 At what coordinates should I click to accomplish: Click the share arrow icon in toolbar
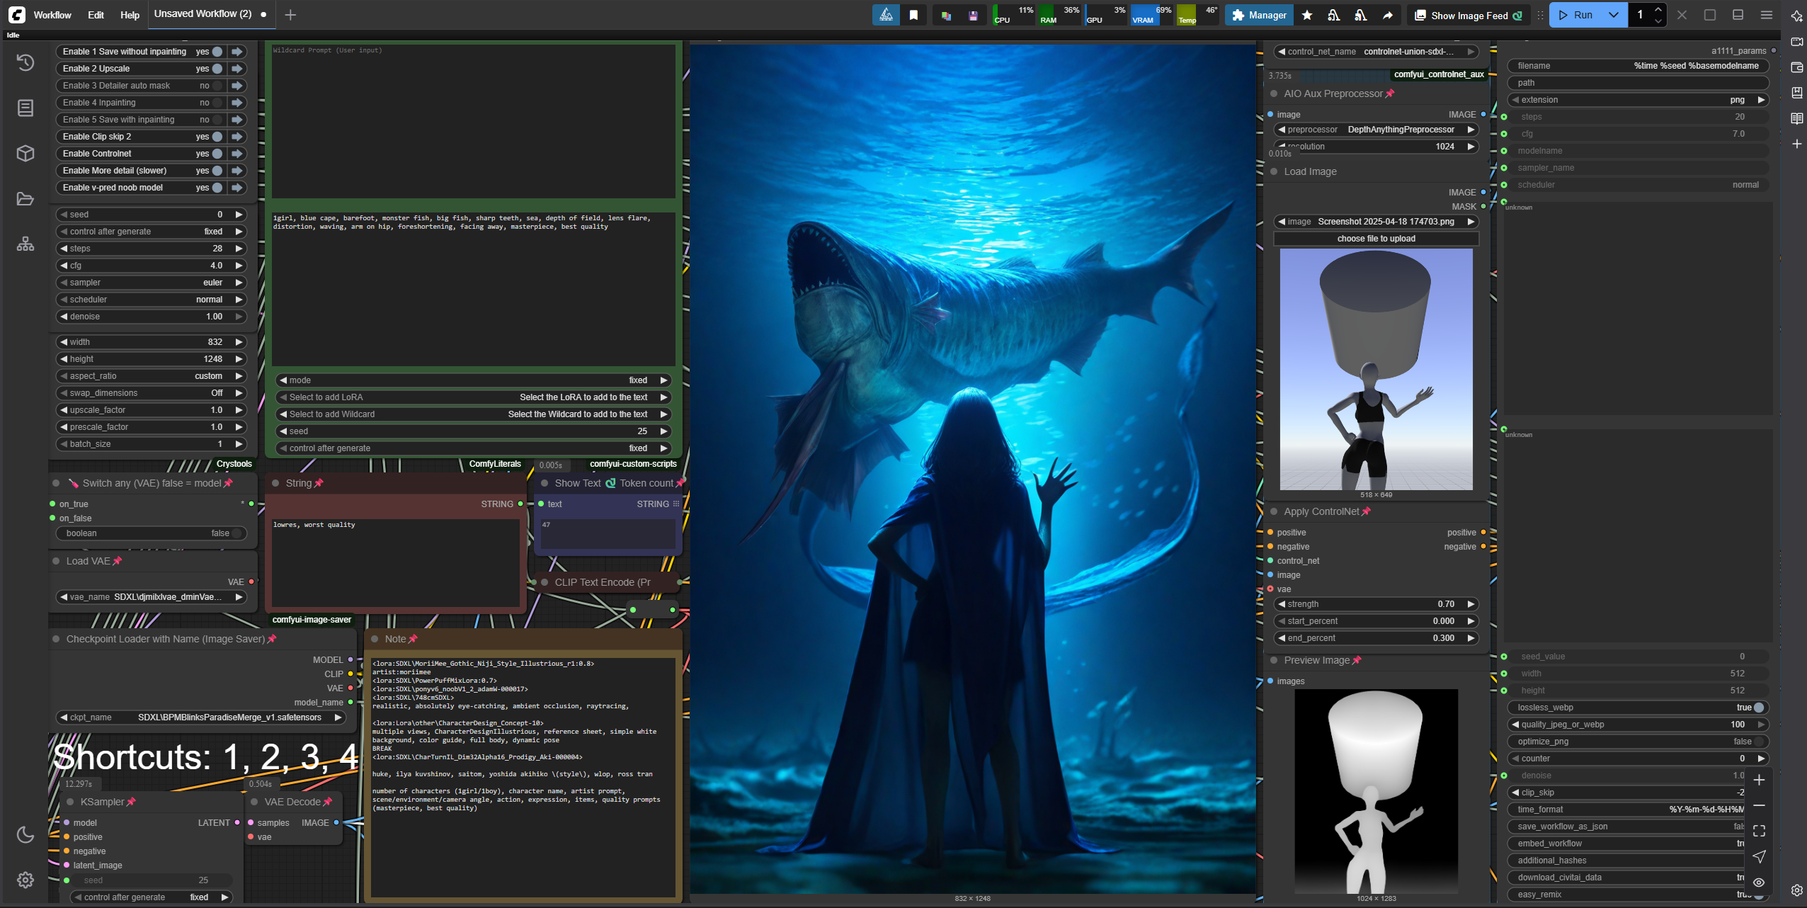pyautogui.click(x=1388, y=15)
